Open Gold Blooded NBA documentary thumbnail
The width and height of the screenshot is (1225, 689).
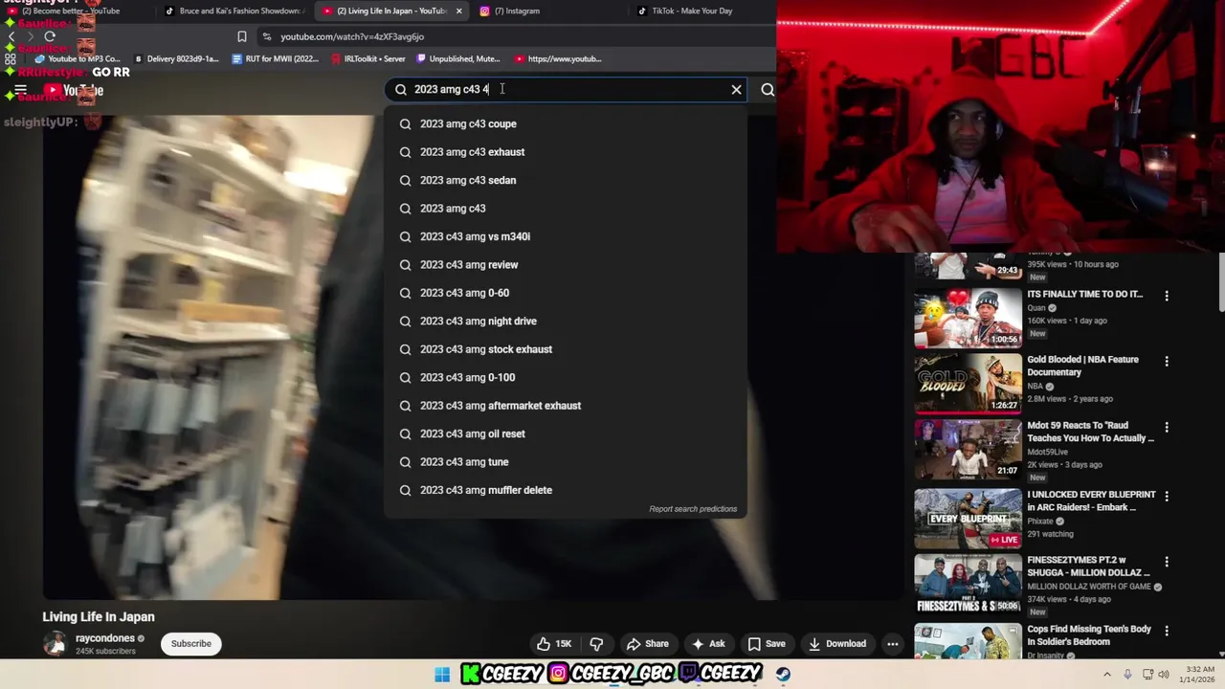click(x=968, y=383)
